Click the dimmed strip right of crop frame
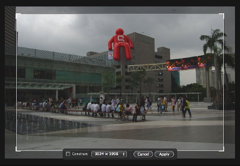Screen dimensions: 240x166 (x=230, y=83)
